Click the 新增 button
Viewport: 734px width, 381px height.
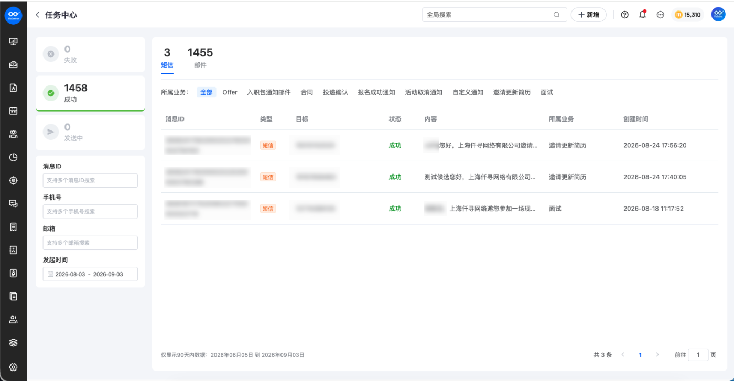tap(588, 15)
